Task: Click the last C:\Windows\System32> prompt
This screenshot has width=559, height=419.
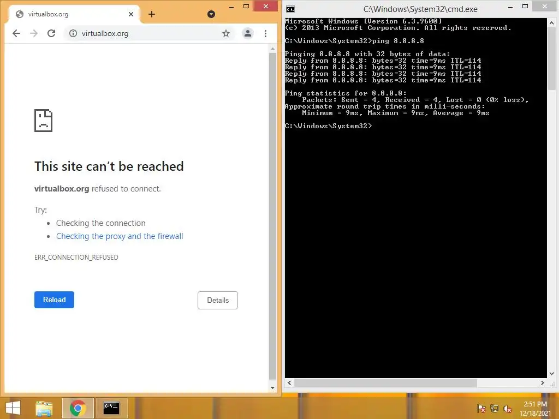Action: click(x=328, y=126)
